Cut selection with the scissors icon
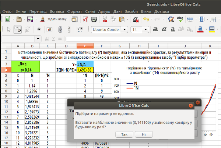Viewport: 221px width, 148px height. tap(105, 19)
